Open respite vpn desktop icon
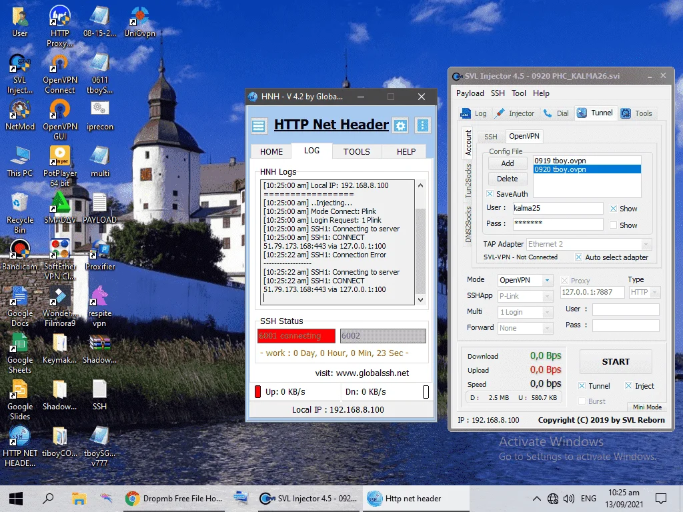Image resolution: width=683 pixels, height=512 pixels. 100,306
